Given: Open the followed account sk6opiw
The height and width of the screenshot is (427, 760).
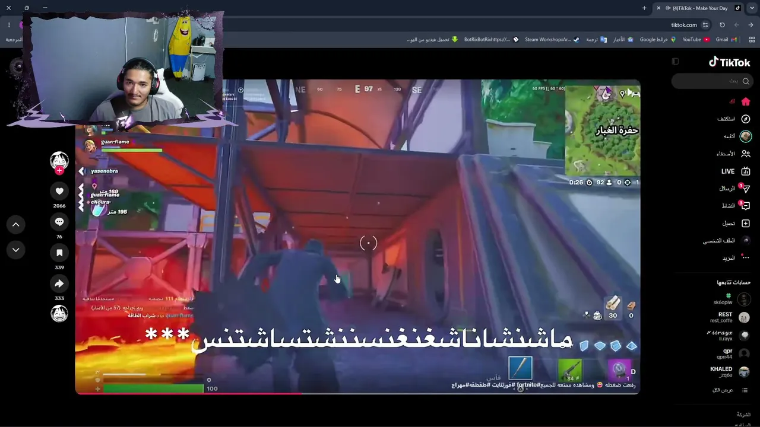Looking at the screenshot, I should 732,299.
